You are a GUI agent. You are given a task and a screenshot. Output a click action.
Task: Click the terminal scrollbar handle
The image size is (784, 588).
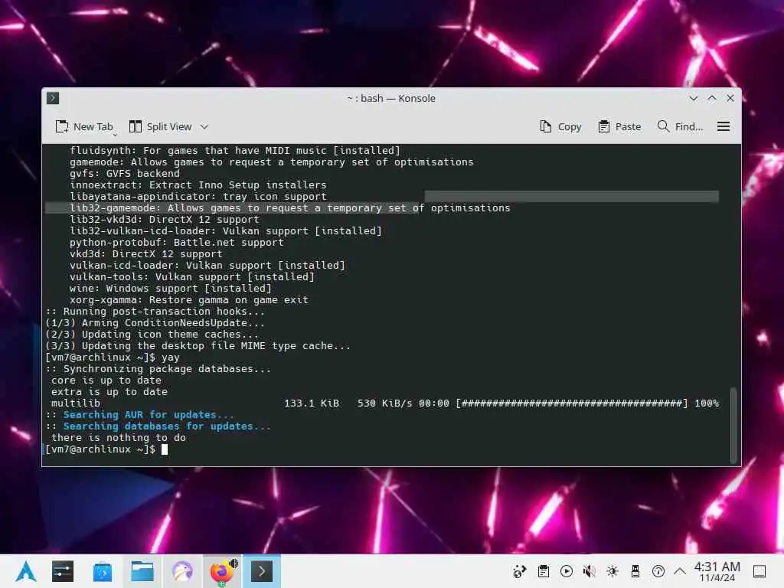click(x=733, y=425)
